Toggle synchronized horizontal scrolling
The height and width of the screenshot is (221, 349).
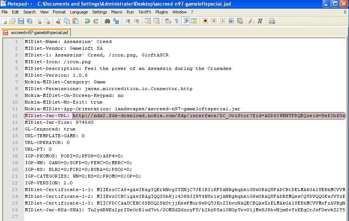pyautogui.click(x=157, y=21)
